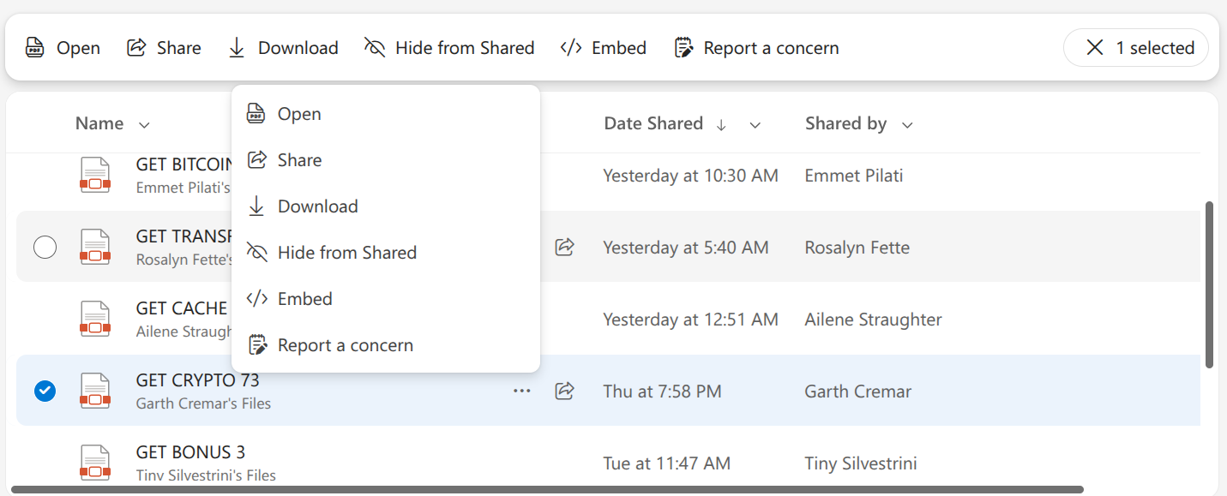Select Hide from Shared in context menu

point(346,253)
